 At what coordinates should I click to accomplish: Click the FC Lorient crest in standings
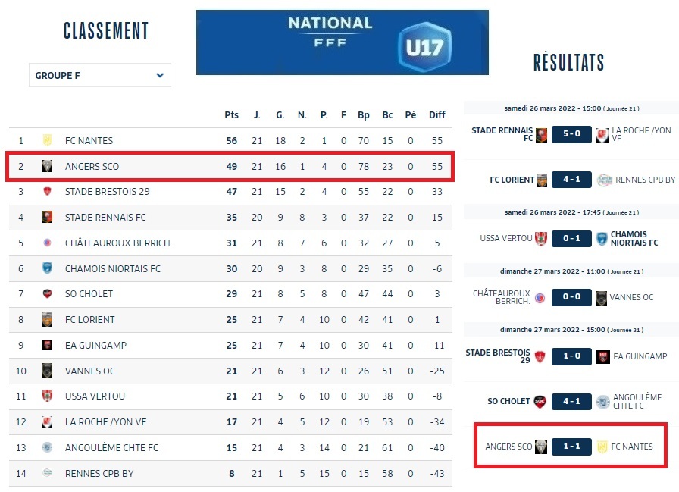(x=47, y=319)
